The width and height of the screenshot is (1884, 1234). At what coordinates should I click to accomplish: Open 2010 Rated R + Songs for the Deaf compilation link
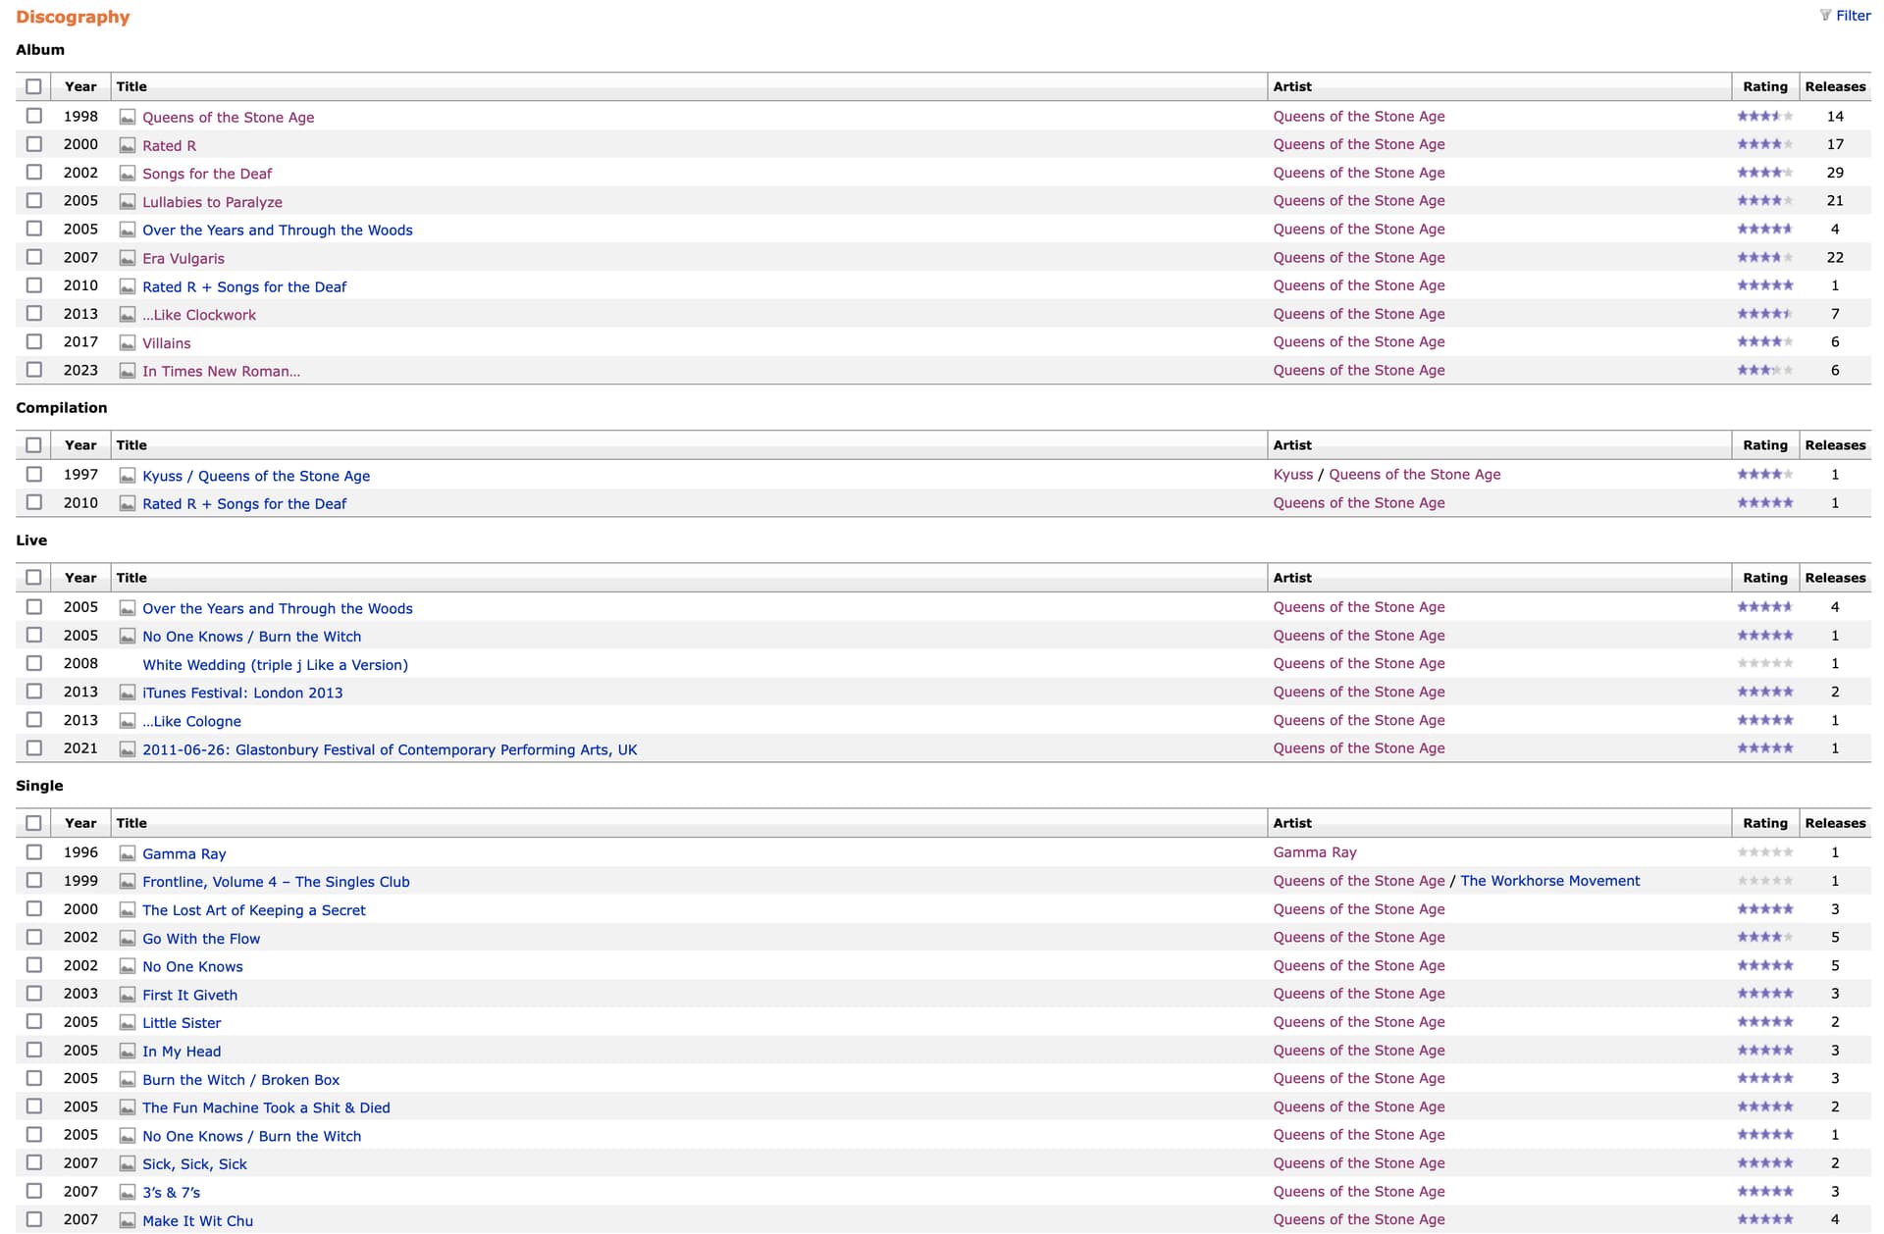[244, 504]
